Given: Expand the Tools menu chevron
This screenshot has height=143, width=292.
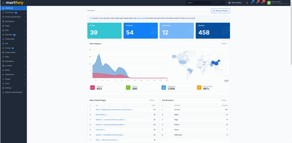Looking at the screenshot, I should click(25, 84).
